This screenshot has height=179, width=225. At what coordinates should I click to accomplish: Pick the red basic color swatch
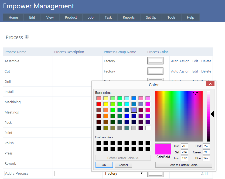[99, 104]
